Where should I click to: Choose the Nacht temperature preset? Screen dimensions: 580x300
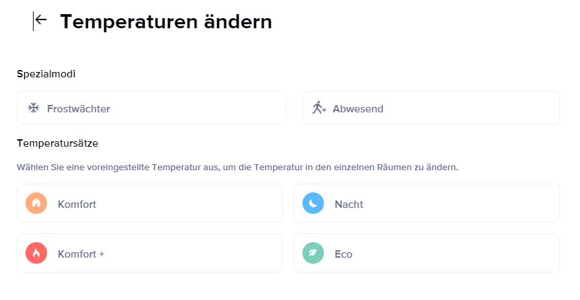[x=427, y=203]
